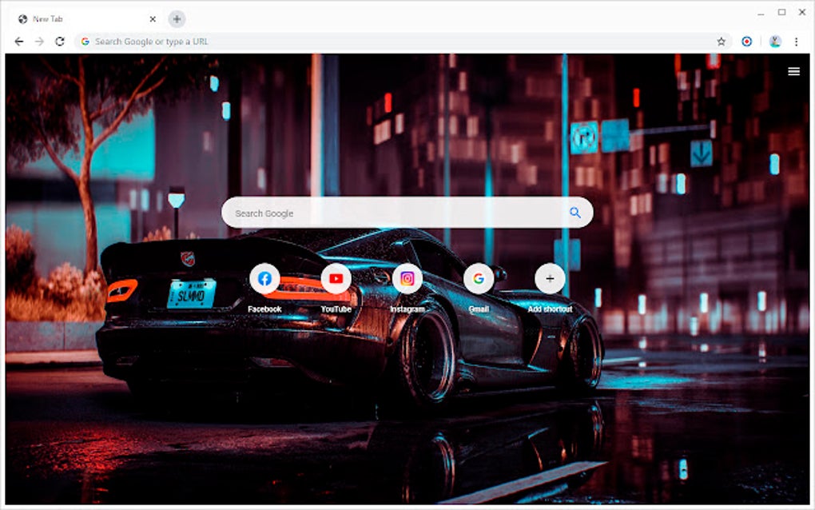The width and height of the screenshot is (815, 510).
Task: Click the forward navigation arrow
Action: point(39,42)
